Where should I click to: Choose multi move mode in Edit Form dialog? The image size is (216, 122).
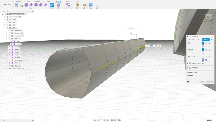203,43
